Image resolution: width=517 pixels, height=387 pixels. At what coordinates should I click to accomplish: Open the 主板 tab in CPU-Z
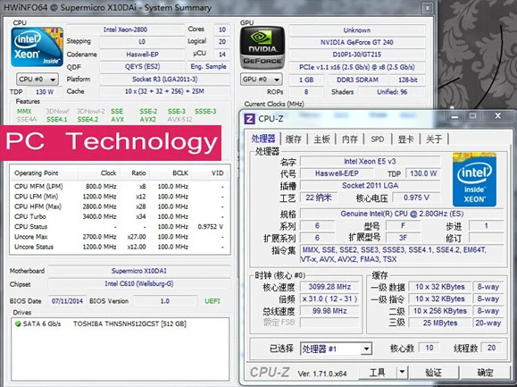coord(321,139)
